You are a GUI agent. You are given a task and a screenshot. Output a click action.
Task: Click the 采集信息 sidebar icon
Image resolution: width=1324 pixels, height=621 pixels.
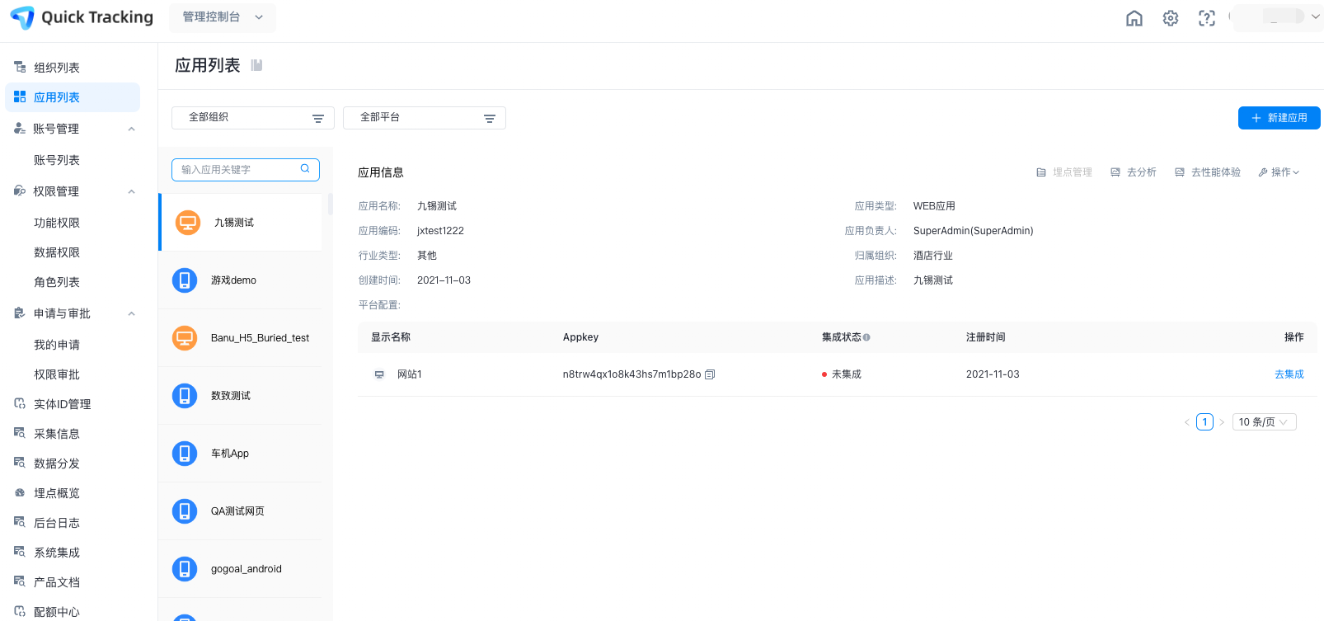point(20,433)
